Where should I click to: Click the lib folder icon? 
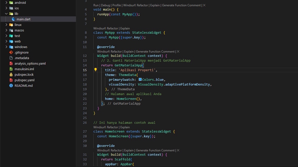pyautogui.click(x=11, y=14)
